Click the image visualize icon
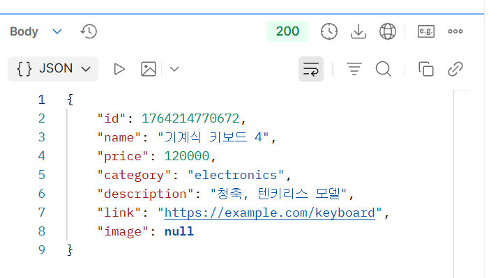The image size is (498, 278). coord(149,69)
